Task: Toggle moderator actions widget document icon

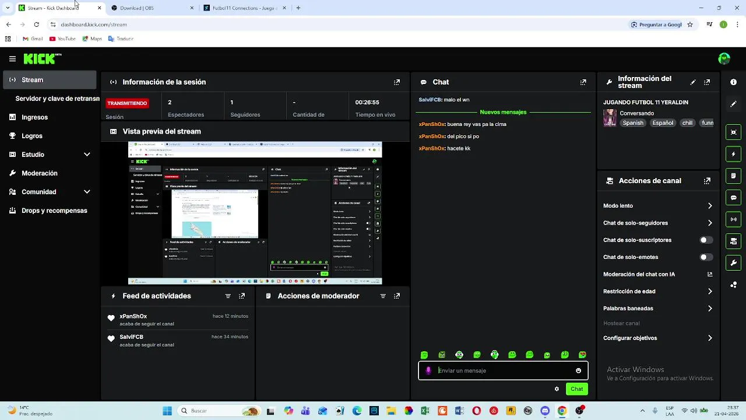Action: [x=734, y=176]
